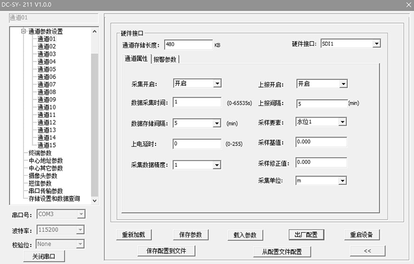This screenshot has height=264, width=414.
Task: Switch to the 报警参数 tab
Action: [165, 59]
